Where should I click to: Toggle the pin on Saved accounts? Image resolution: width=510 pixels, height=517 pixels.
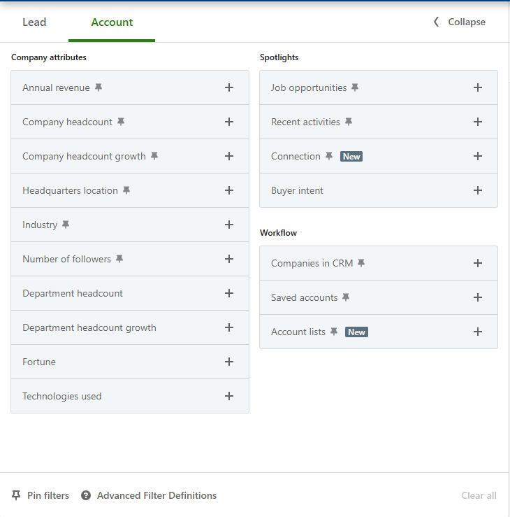click(346, 297)
